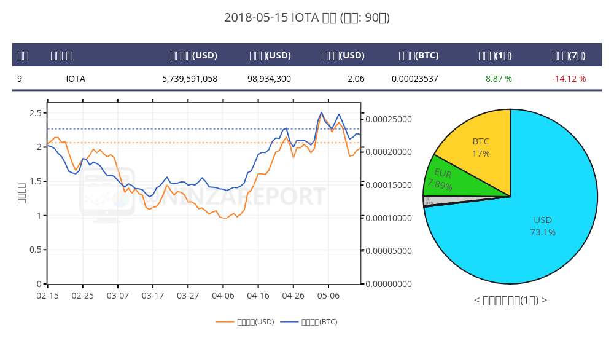Image resolution: width=614 pixels, height=338 pixels.
Task: Click the chart title starting 2018-05-15 IOTA
Action: (307, 18)
